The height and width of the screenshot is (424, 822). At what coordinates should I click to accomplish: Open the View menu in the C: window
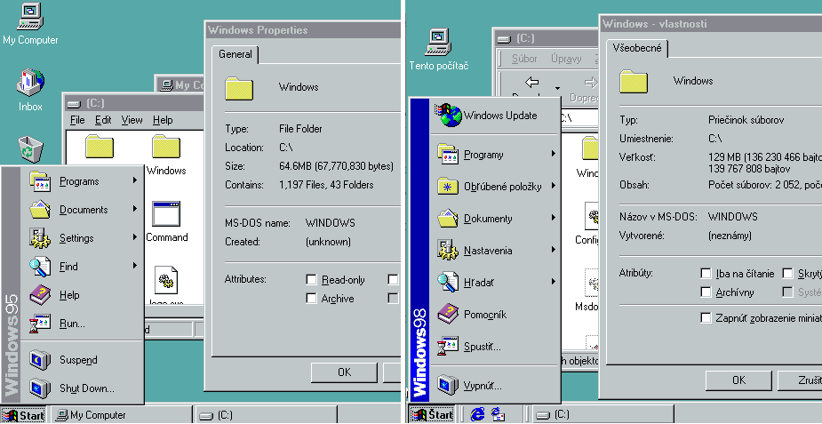pos(132,120)
